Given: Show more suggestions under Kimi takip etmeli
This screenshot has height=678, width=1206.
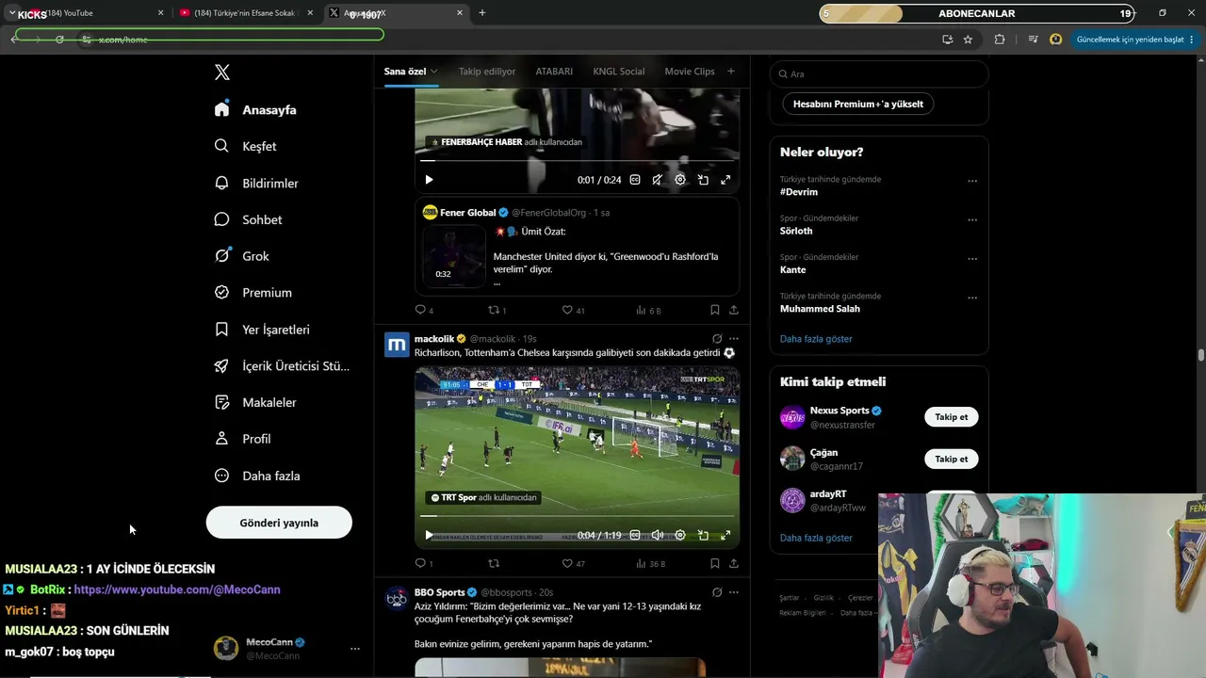Looking at the screenshot, I should [816, 538].
